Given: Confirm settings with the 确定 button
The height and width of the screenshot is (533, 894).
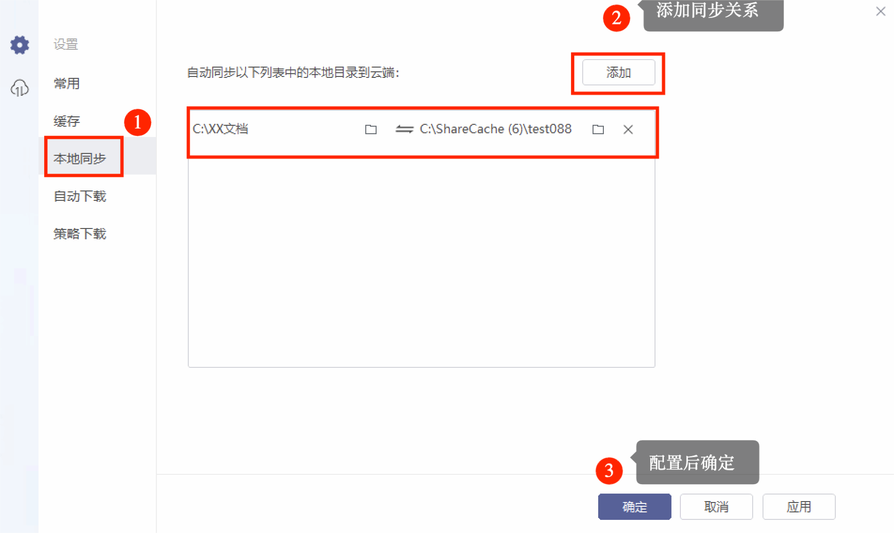Looking at the screenshot, I should pos(634,507).
